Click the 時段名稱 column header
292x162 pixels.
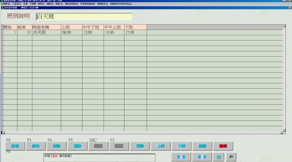[46, 27]
